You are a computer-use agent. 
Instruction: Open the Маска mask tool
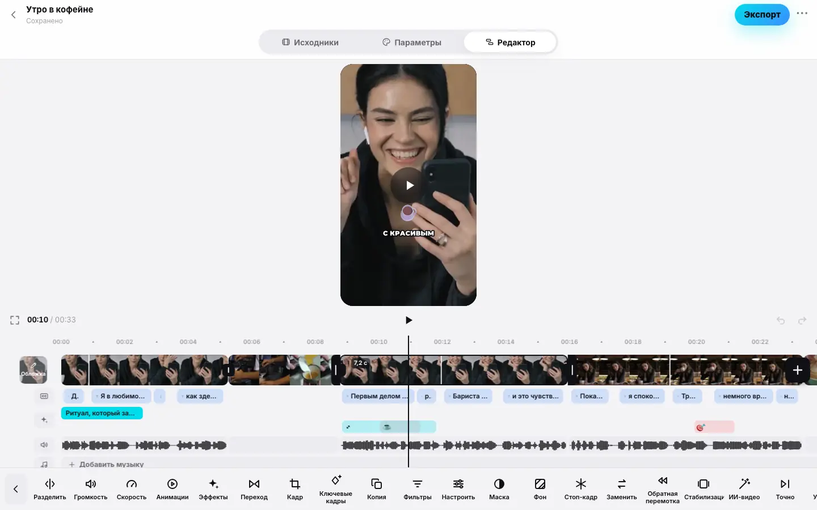click(499, 489)
